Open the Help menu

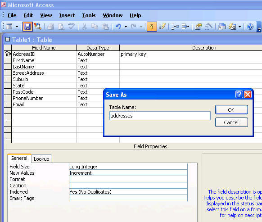tap(136, 15)
